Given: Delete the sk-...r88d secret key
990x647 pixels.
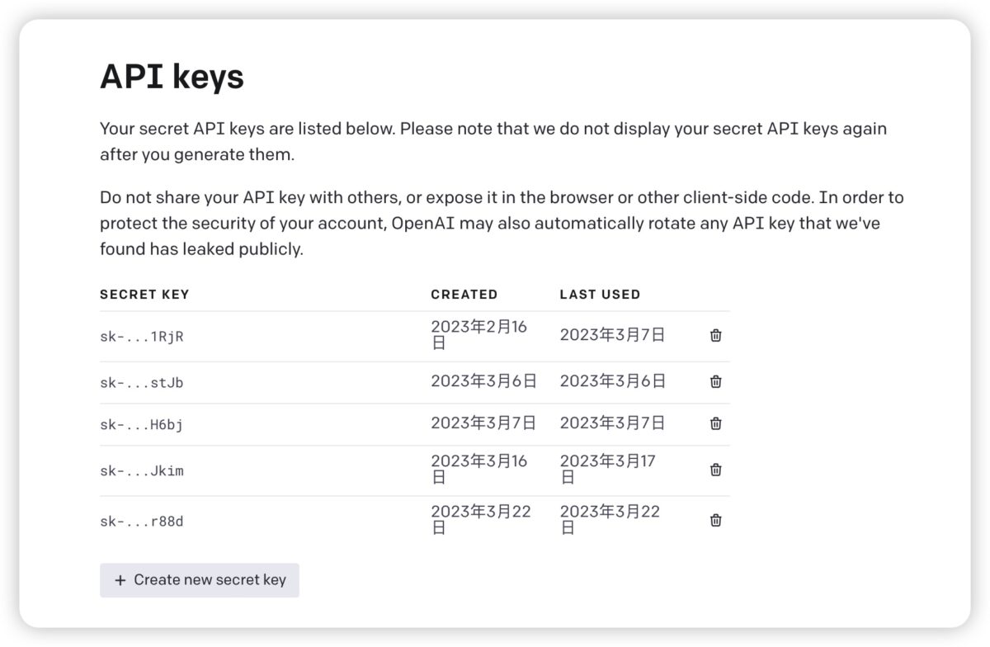Looking at the screenshot, I should (x=716, y=521).
